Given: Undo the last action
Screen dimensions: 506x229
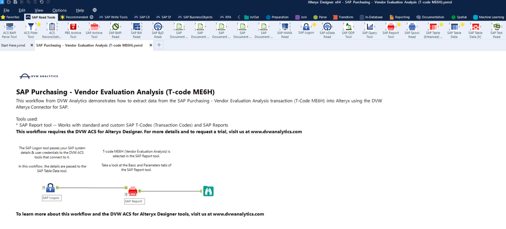Looking at the screenshot, I should 42,2.
